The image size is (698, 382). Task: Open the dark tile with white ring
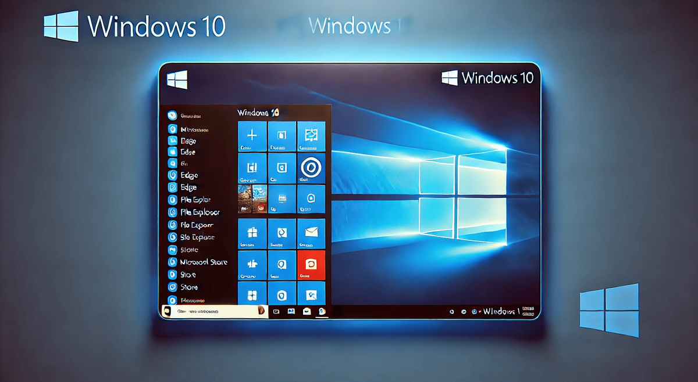pos(311,168)
